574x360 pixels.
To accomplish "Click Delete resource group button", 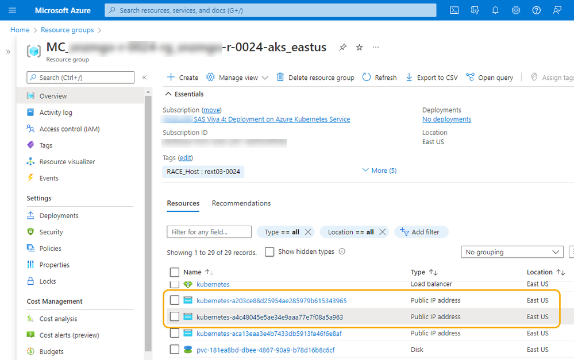I will [x=315, y=78].
